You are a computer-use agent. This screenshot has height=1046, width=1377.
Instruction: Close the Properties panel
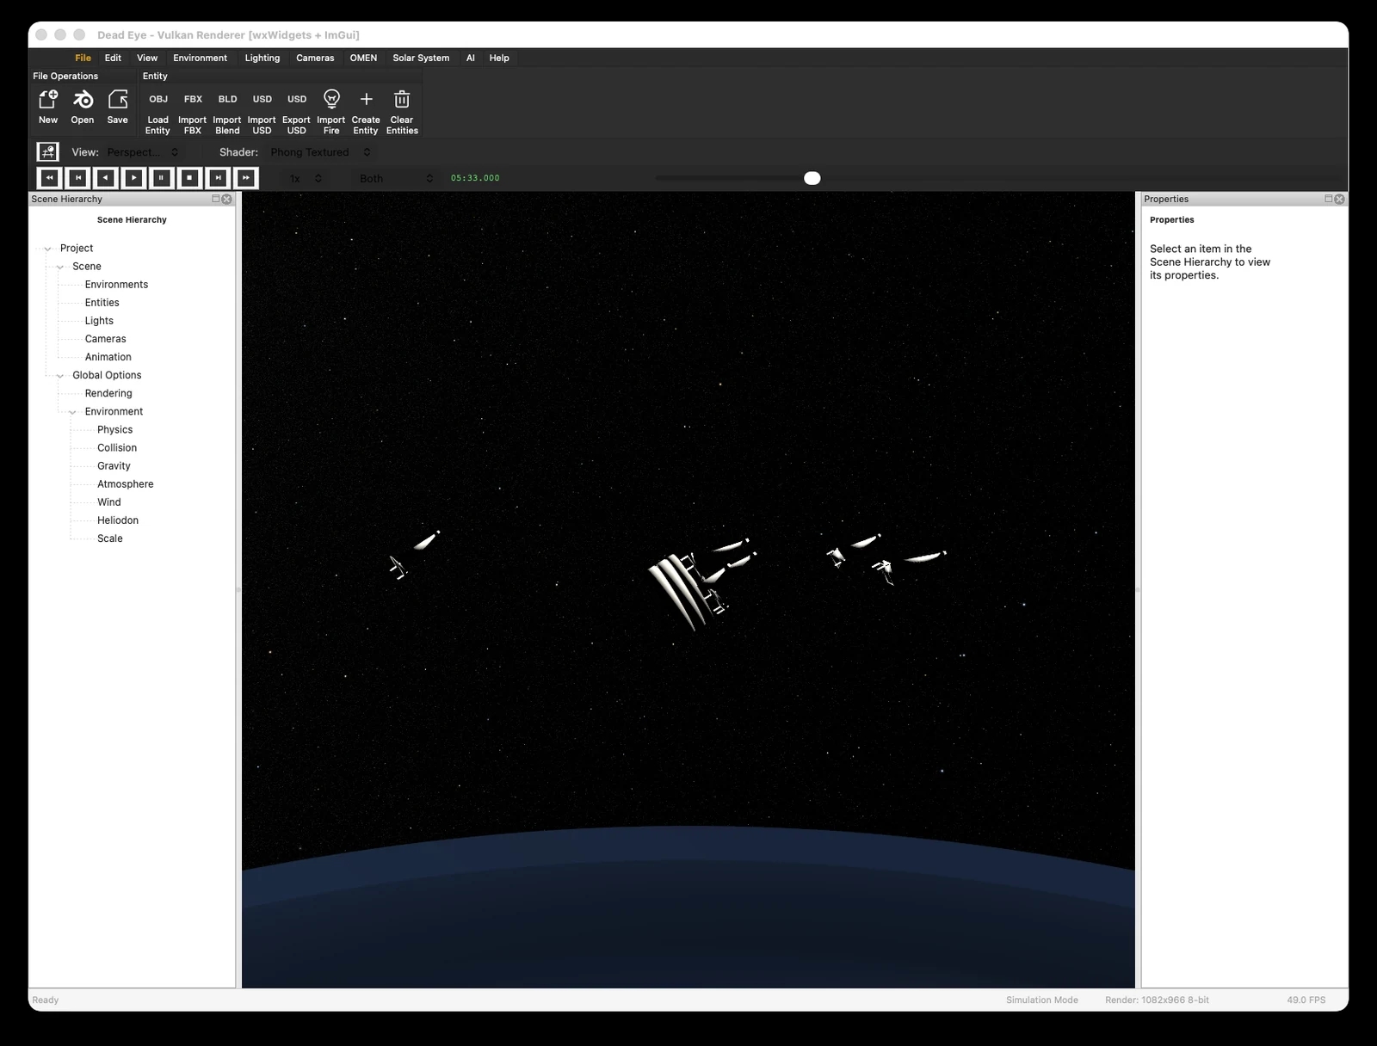tap(1339, 199)
